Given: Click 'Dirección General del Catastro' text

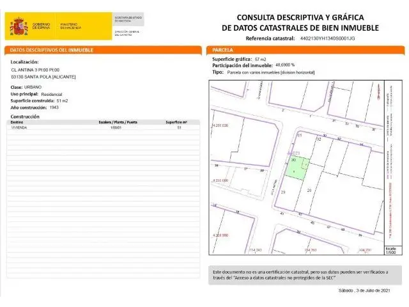Looking at the screenshot, I should pos(127,33).
